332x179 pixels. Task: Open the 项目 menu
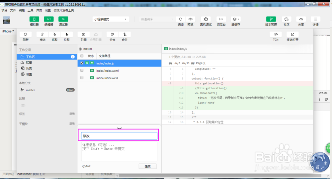click(4, 10)
